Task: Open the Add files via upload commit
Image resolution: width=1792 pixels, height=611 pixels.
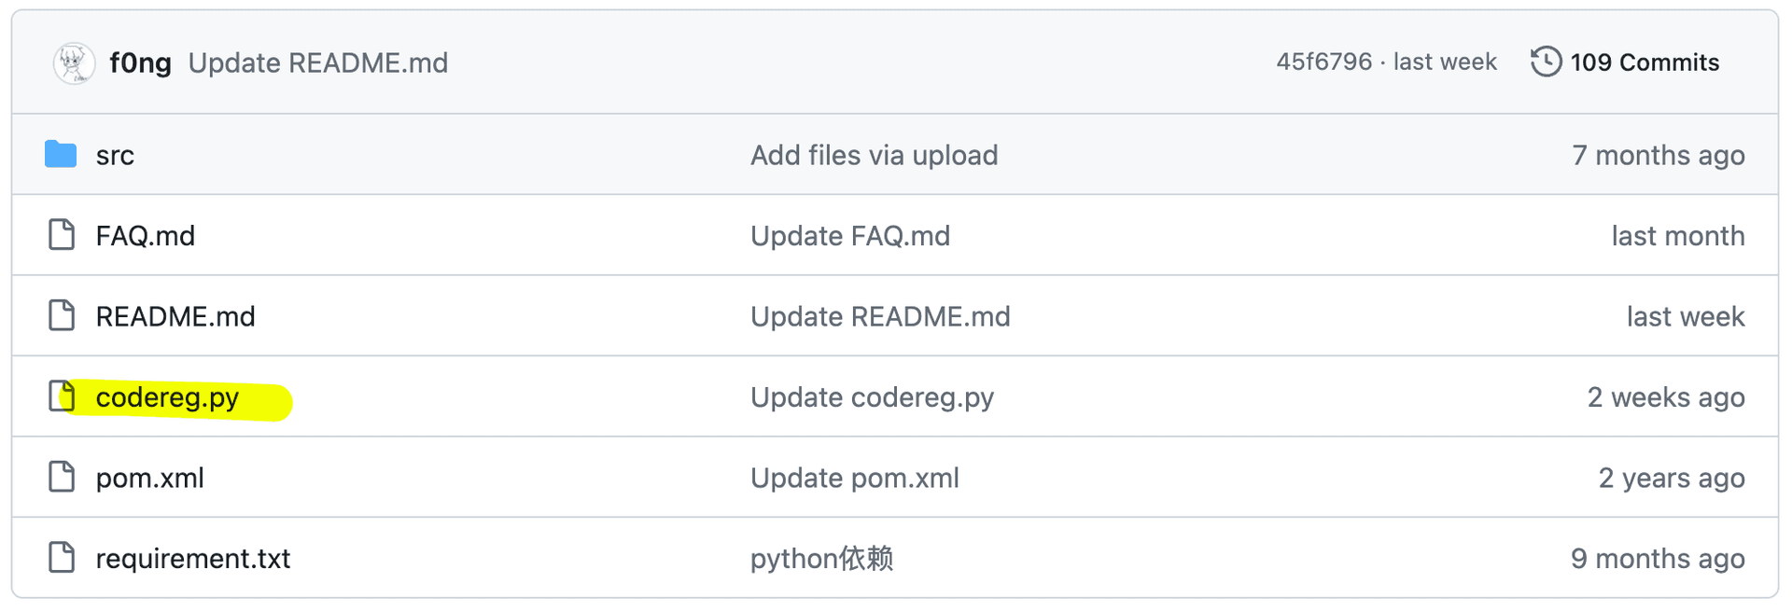Action: 875,155
